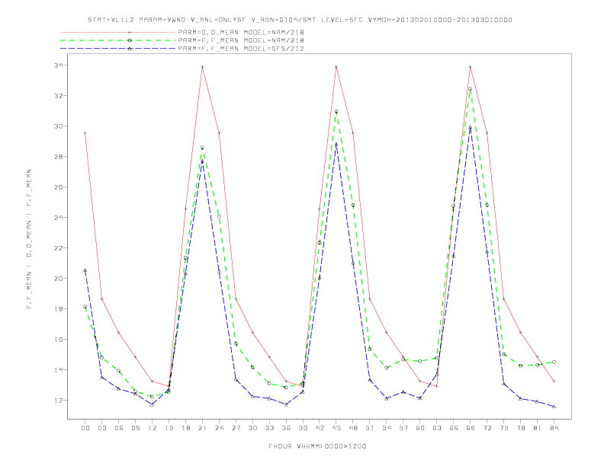604x466 pixels.
Task: Click x-axis tick label 66
Action: click(454, 428)
